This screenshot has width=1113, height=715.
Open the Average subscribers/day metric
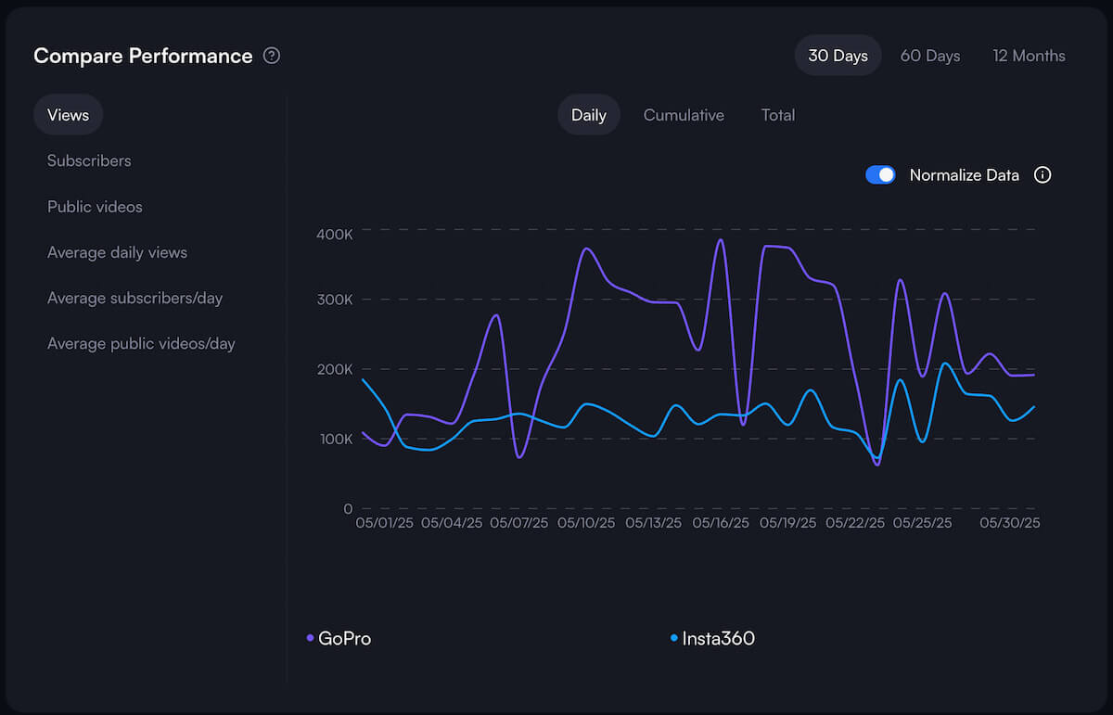[134, 298]
